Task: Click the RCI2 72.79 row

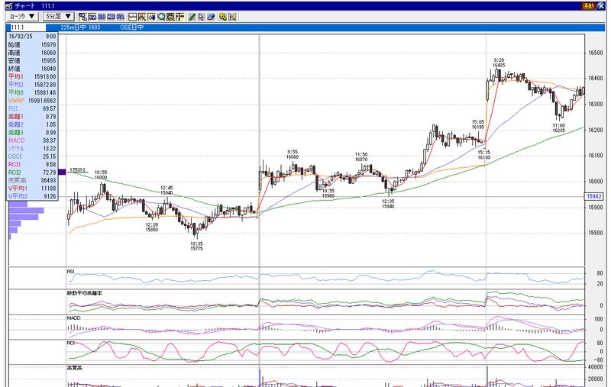Action: (32, 173)
